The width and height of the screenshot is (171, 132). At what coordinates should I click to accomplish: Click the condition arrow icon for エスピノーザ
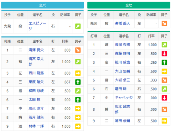pyautogui.click(x=78, y=26)
